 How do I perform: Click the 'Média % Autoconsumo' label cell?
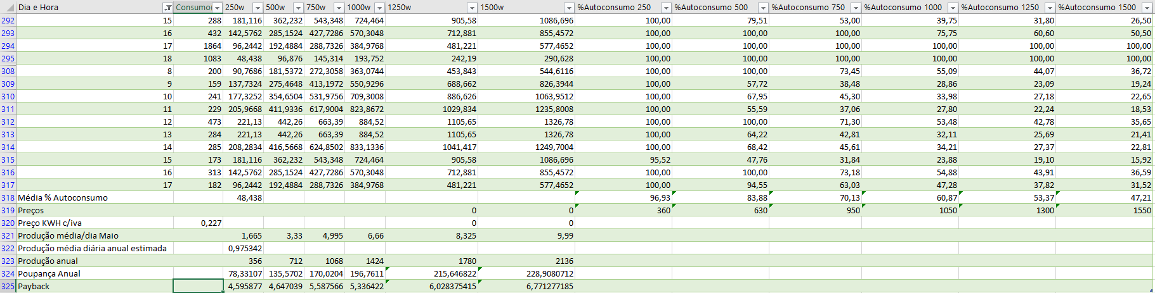point(95,197)
